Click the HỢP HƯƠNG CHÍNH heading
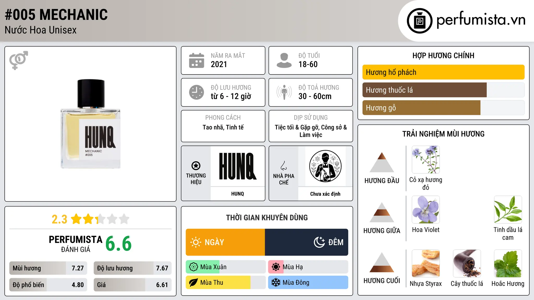The height and width of the screenshot is (300, 534). [x=443, y=55]
